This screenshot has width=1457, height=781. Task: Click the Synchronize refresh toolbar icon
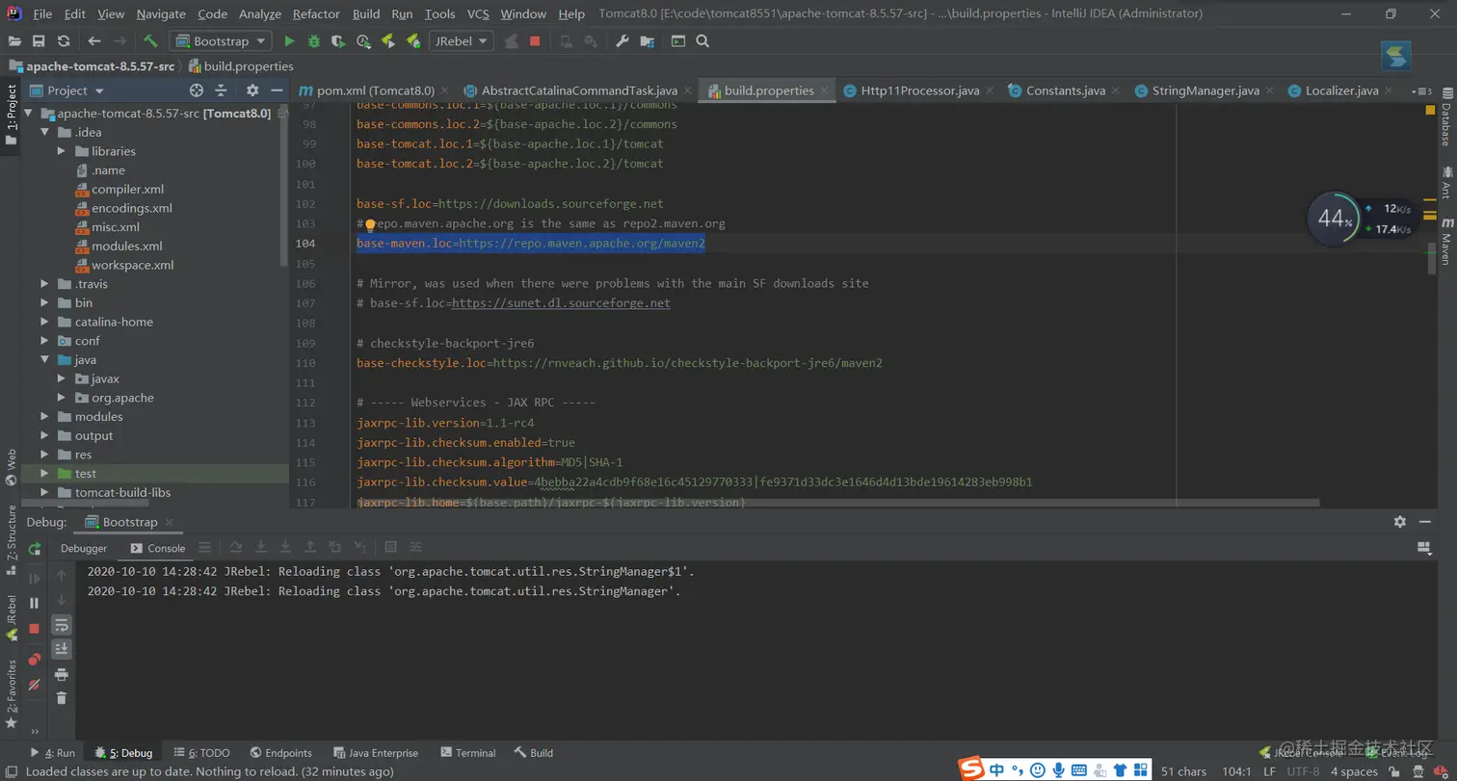pyautogui.click(x=64, y=41)
